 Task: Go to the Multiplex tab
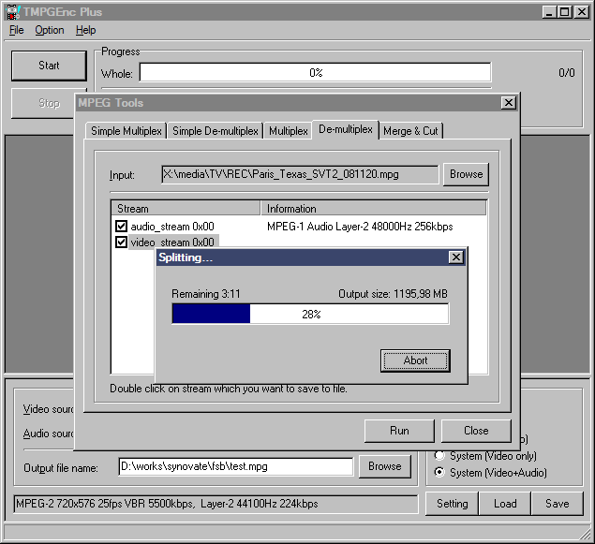tap(289, 131)
